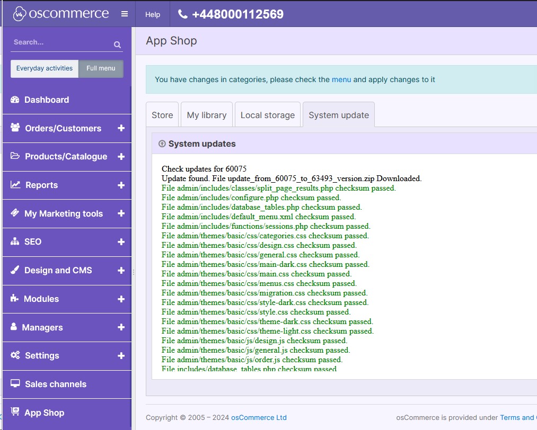Click the theme-light.css checksum line
The height and width of the screenshot is (430, 537).
click(268, 331)
